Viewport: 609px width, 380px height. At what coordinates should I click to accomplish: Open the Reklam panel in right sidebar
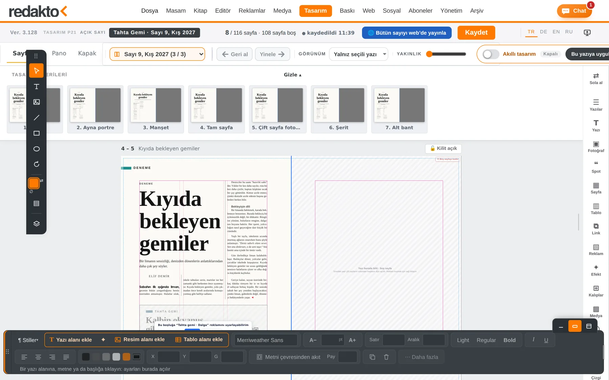(x=596, y=250)
